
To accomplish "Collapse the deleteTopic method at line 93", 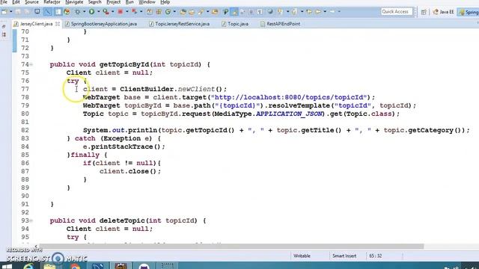I will [31, 221].
